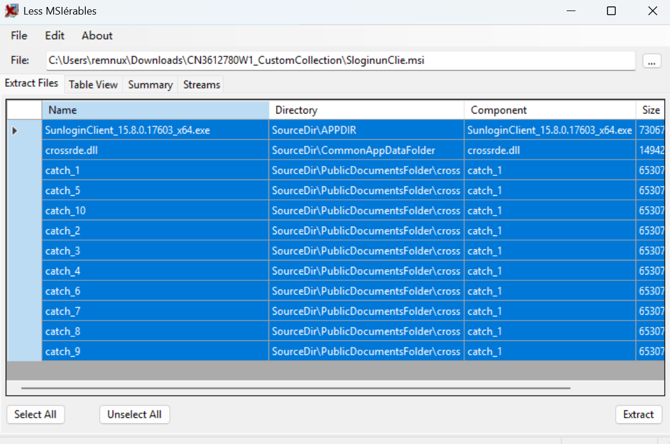Click the Less MSIérables app icon in title bar

[12, 10]
